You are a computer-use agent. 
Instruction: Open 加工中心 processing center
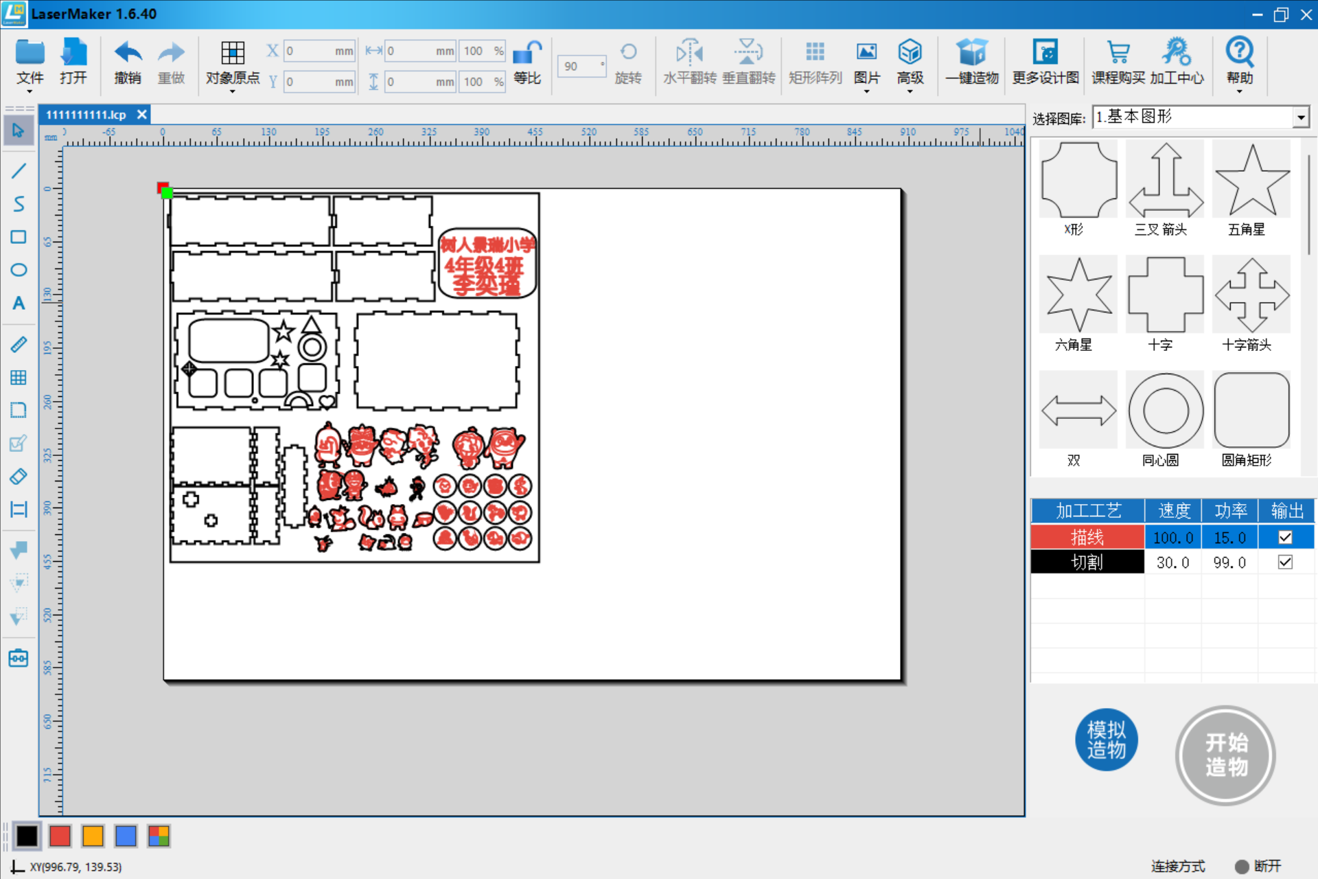tap(1177, 62)
